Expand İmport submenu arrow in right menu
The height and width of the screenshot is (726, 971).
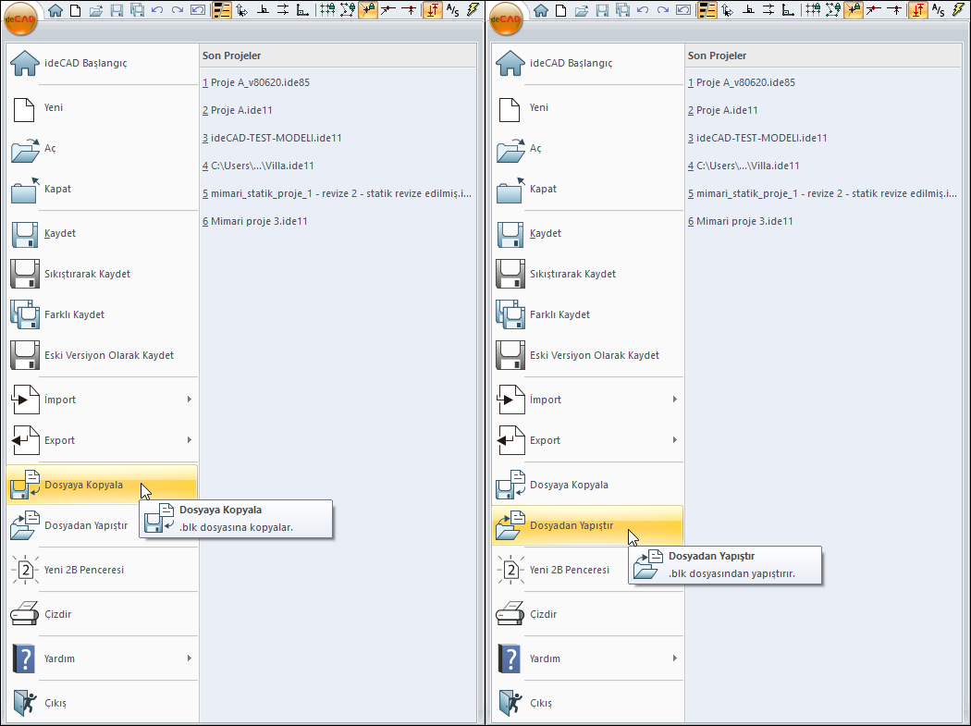[674, 400]
